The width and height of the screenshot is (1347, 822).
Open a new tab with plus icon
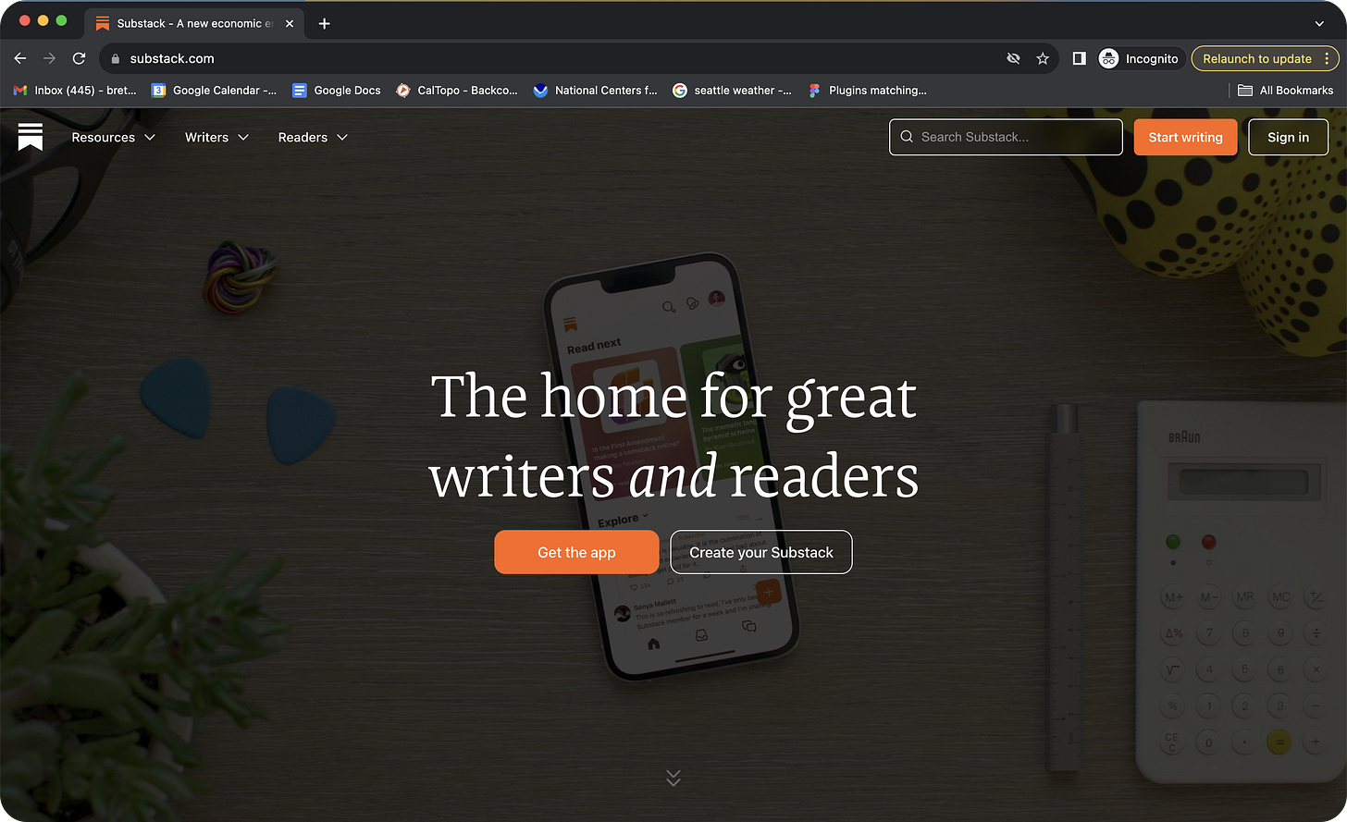324,23
